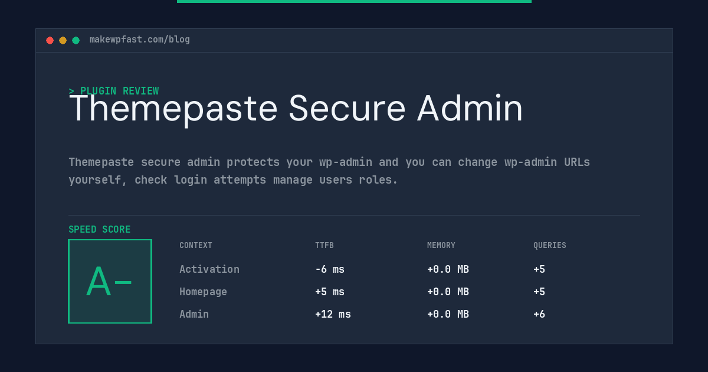Click the Activation queries +5 value
This screenshot has height=372, width=708.
[x=539, y=269]
